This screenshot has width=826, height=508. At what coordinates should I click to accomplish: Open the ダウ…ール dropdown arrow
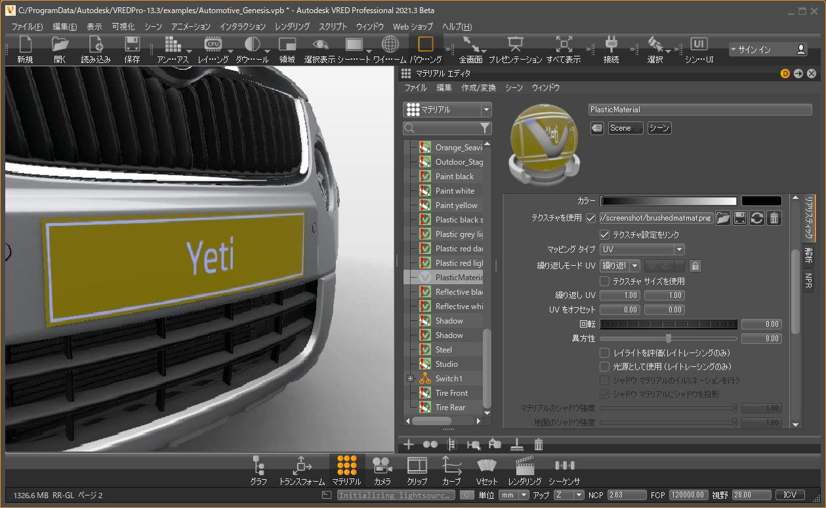[267, 51]
